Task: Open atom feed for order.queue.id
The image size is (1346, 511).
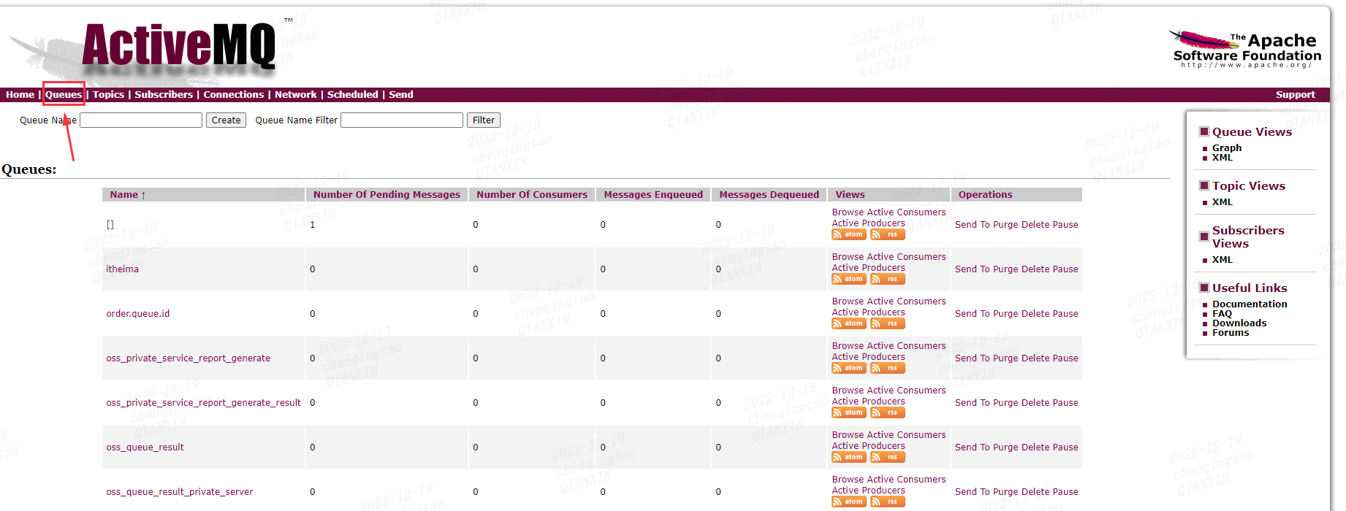Action: point(849,323)
